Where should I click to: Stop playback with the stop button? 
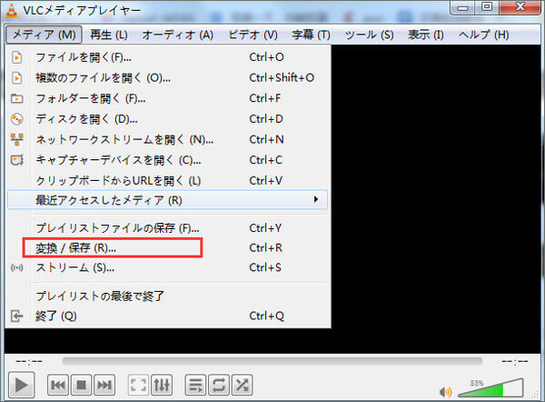[x=82, y=385]
